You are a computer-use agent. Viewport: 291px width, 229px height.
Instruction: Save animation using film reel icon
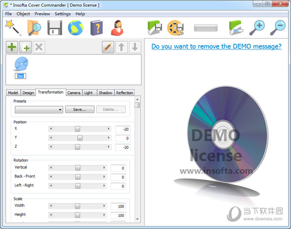[176, 28]
